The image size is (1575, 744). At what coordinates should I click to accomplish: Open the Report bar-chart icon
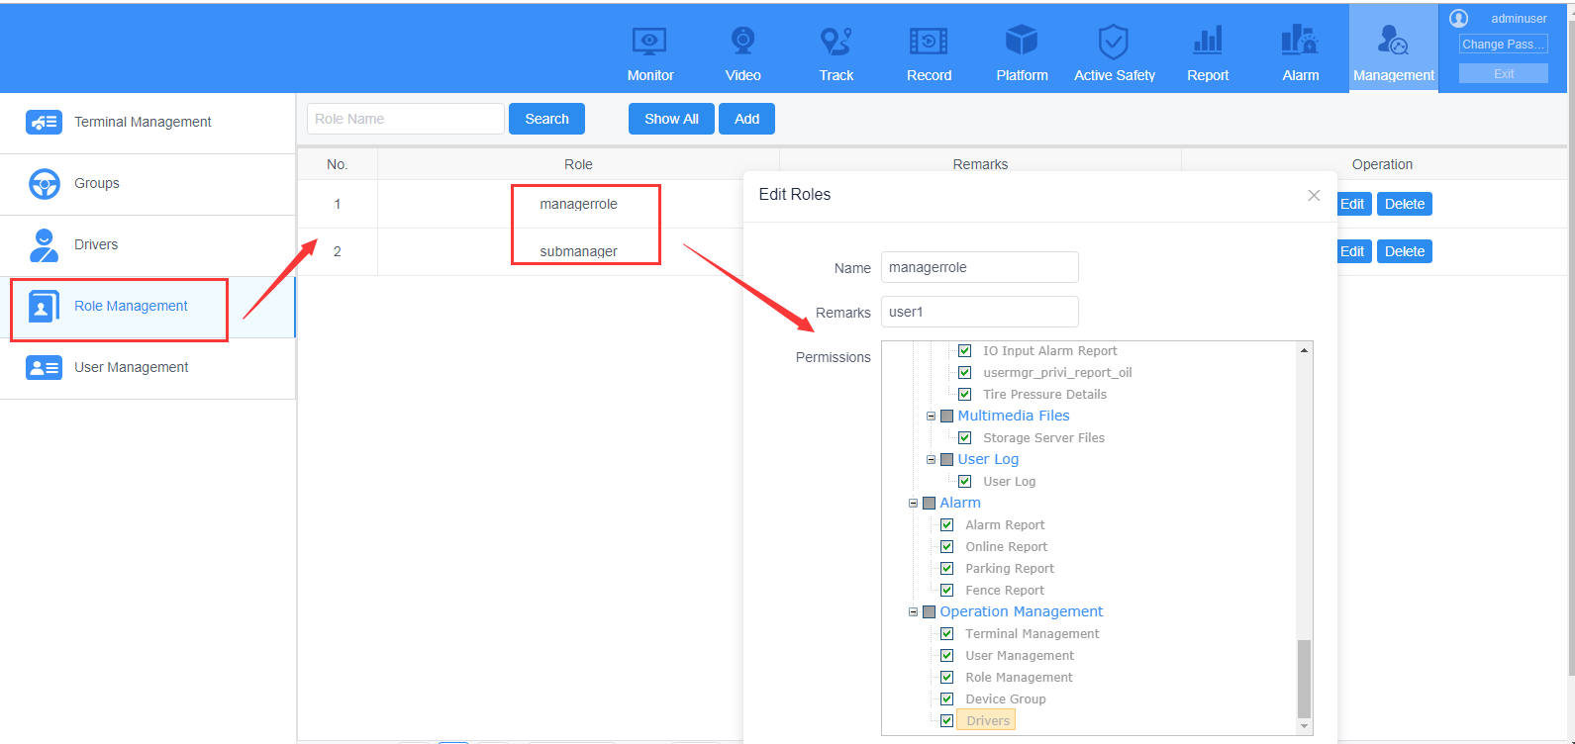(x=1208, y=42)
